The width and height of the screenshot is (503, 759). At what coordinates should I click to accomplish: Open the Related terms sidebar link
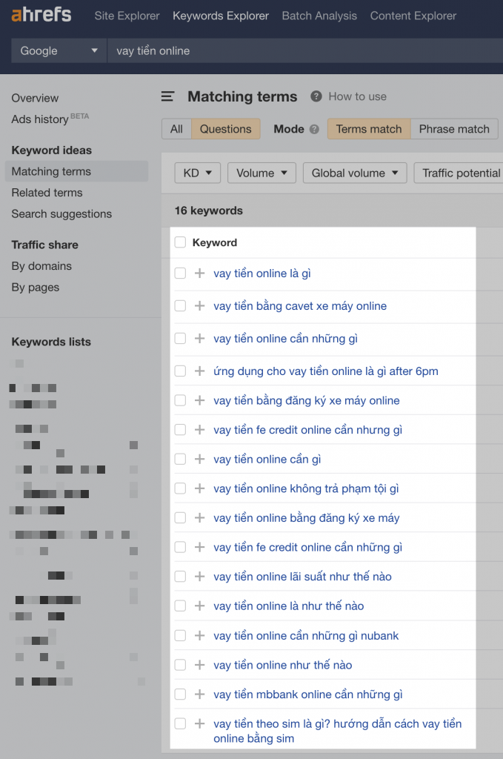[47, 193]
